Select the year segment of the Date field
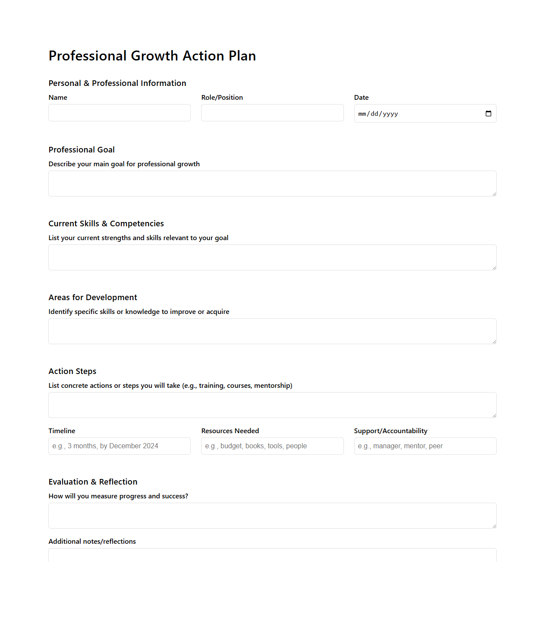 (390, 114)
